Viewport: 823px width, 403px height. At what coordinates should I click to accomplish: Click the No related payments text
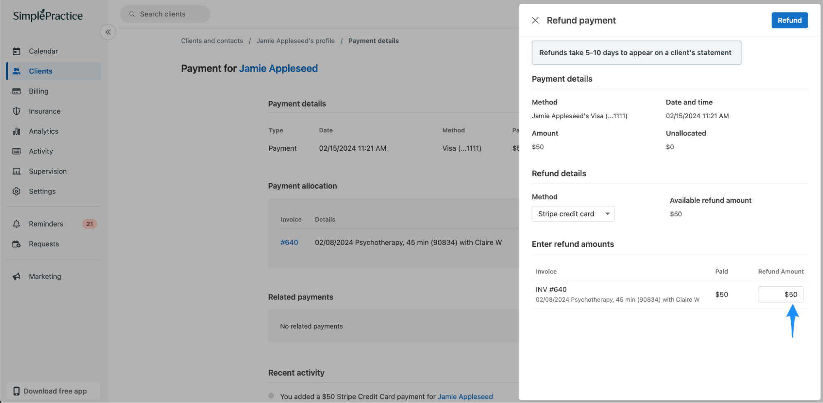311,326
